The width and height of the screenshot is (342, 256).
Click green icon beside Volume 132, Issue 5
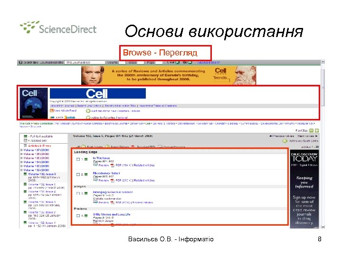(25, 184)
